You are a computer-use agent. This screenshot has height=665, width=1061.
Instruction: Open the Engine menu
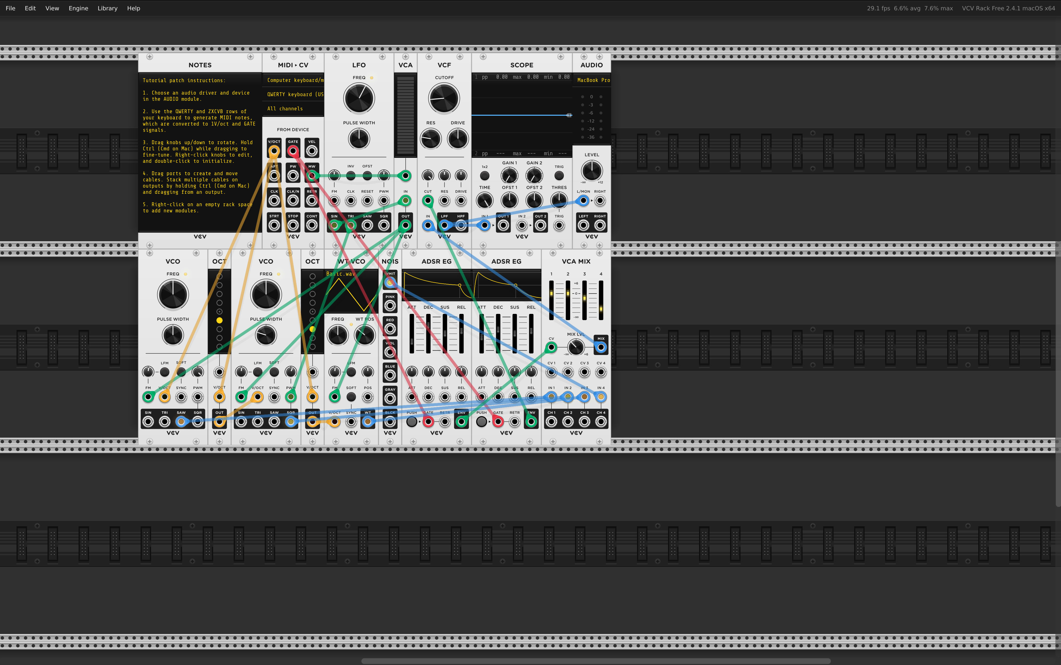click(x=78, y=8)
